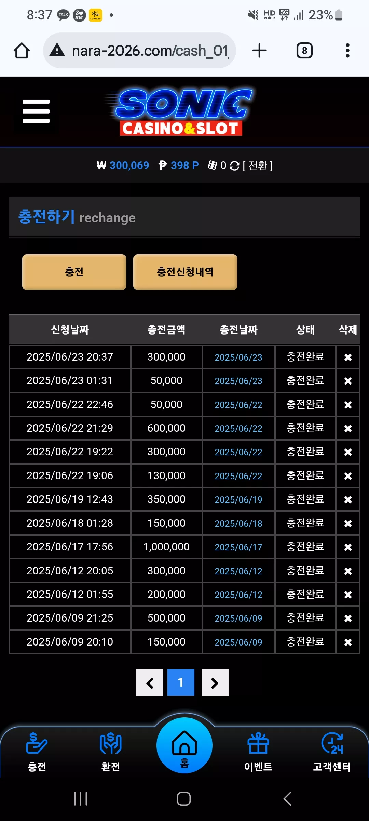369x821 pixels.
Task: Delete the 2025/06/09 20:10 entry
Action: tap(348, 642)
